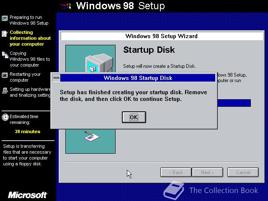Screen dimensions: 268x201
Task: Click the Restarting your computer icon
Action: click(x=5, y=75)
